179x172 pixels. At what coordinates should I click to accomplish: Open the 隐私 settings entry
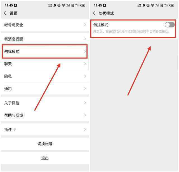coord(45,76)
